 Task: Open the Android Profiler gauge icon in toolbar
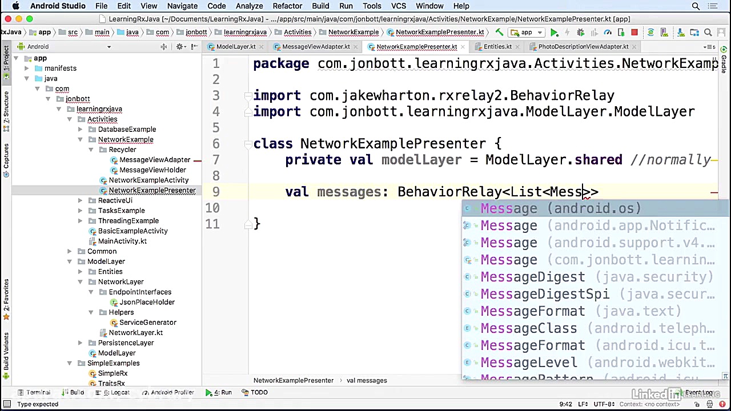(x=608, y=33)
